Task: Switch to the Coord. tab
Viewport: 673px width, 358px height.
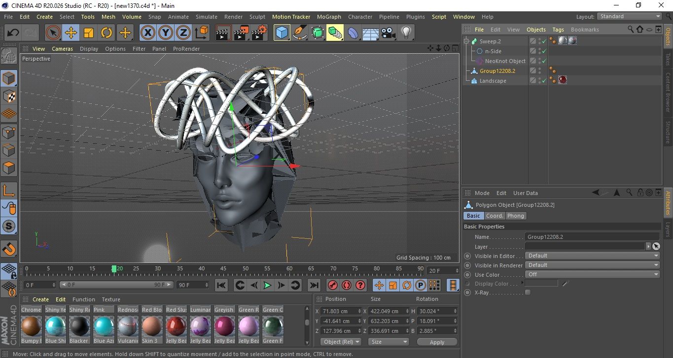Action: pos(495,216)
